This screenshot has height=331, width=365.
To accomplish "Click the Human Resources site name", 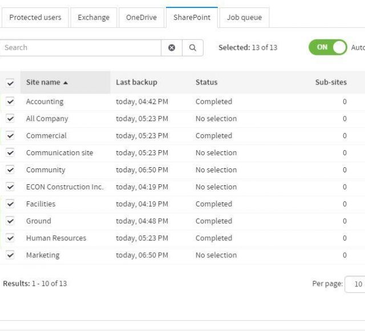I will coord(56,238).
